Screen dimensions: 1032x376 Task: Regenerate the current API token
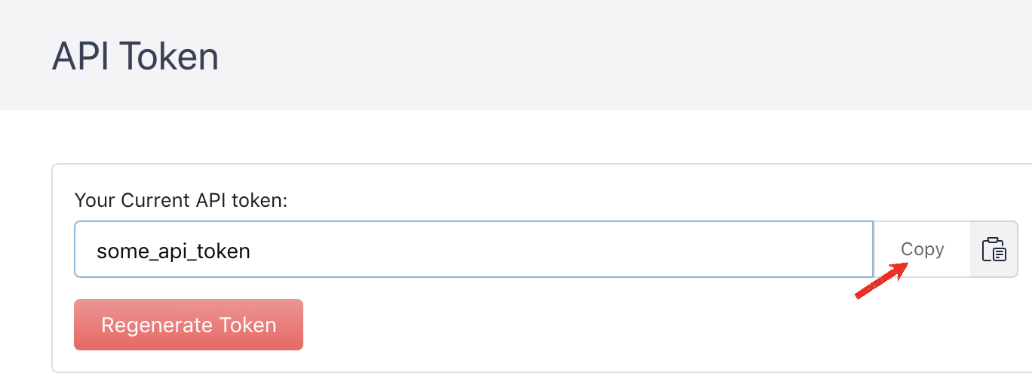189,325
